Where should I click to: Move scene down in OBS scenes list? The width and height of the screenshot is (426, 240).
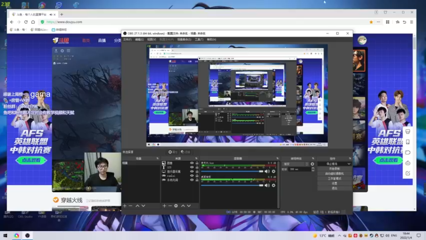143,206
